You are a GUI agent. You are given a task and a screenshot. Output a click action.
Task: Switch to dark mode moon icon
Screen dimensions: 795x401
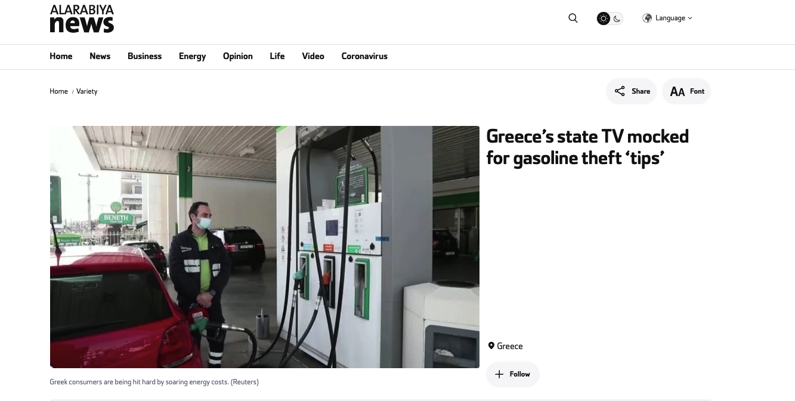[x=617, y=18]
